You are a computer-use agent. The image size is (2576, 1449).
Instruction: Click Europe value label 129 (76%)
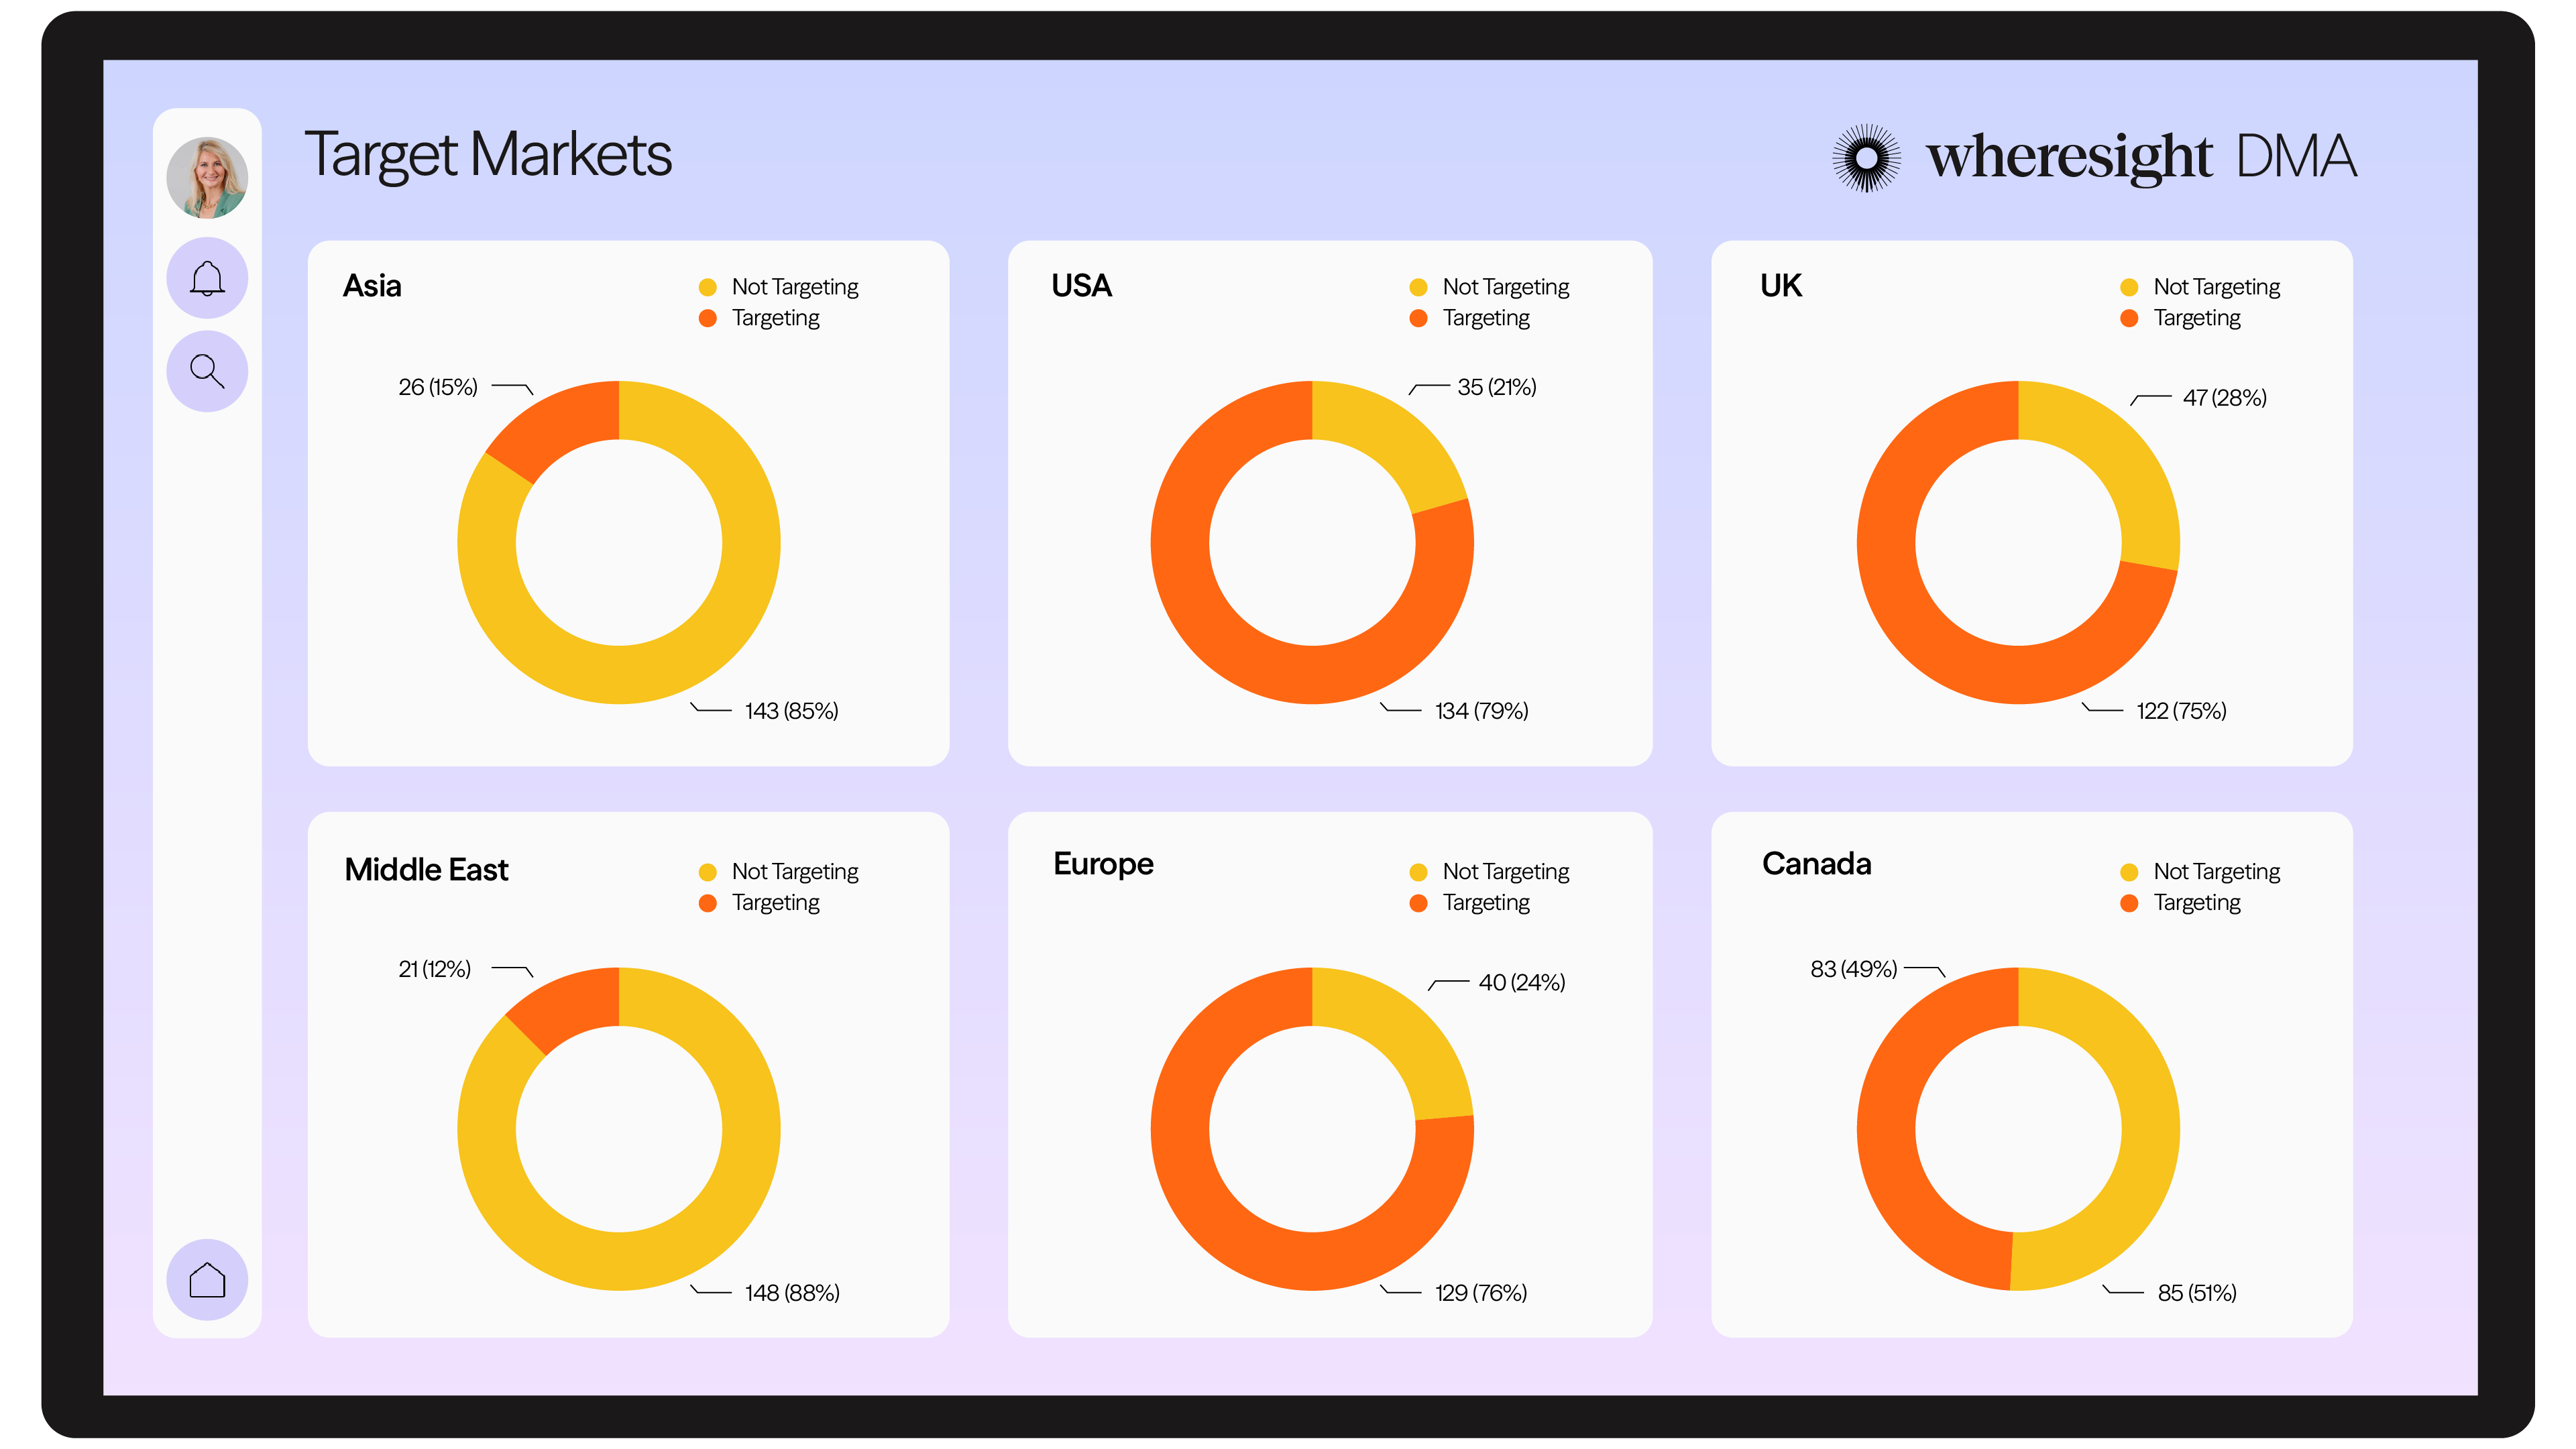[x=1481, y=1293]
